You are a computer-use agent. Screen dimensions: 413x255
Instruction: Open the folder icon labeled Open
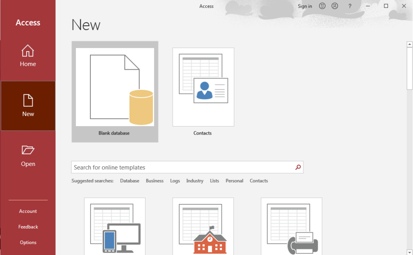click(28, 150)
